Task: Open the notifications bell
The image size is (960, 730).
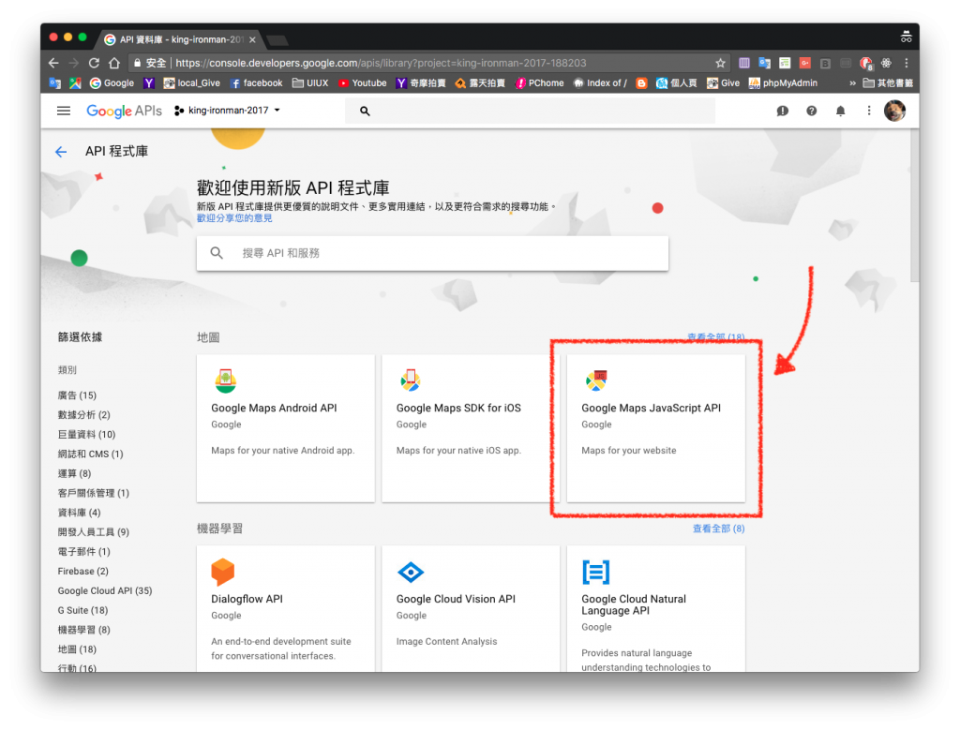Action: pos(841,111)
